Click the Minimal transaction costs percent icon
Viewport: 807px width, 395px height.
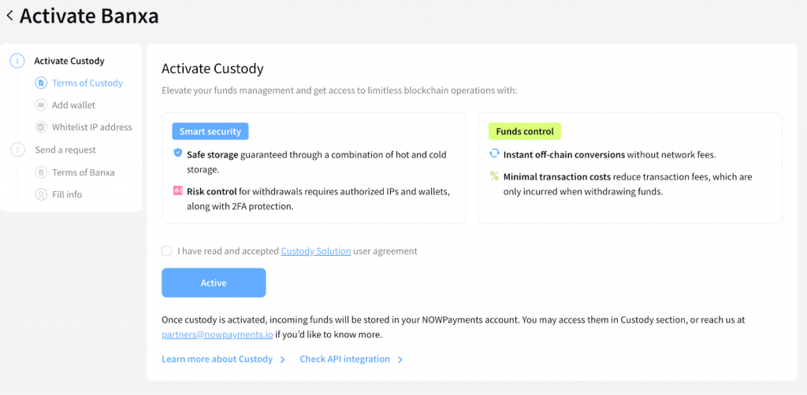tap(494, 176)
